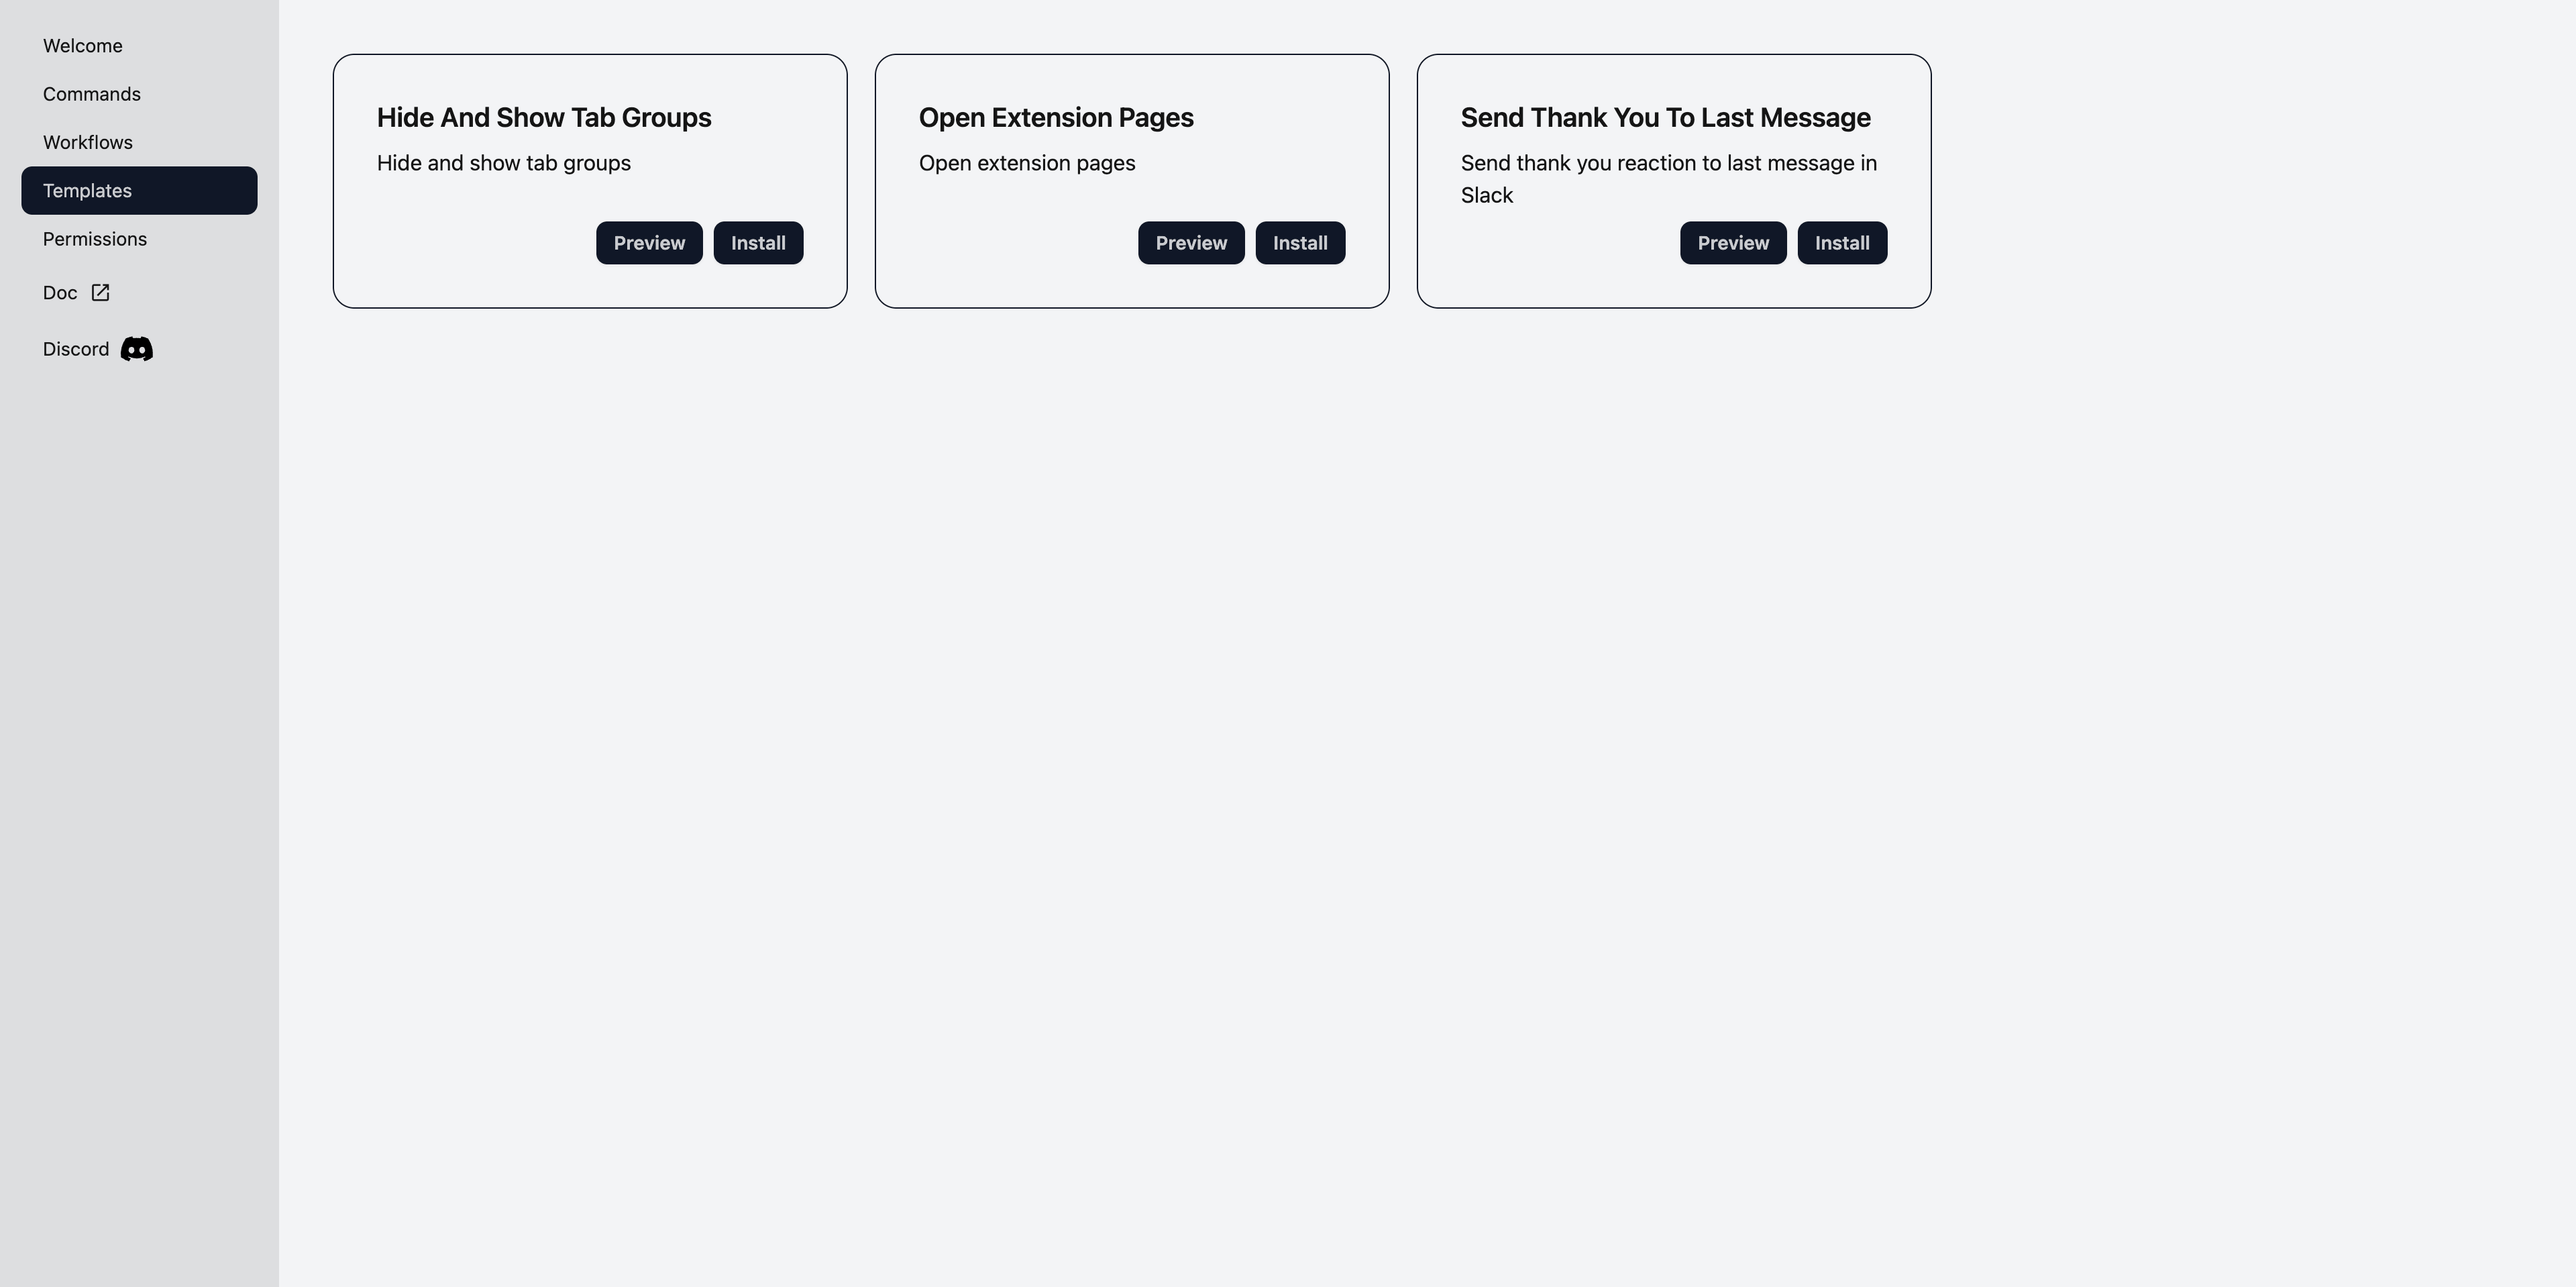Install the Hide And Show Tab Groups template

[757, 242]
